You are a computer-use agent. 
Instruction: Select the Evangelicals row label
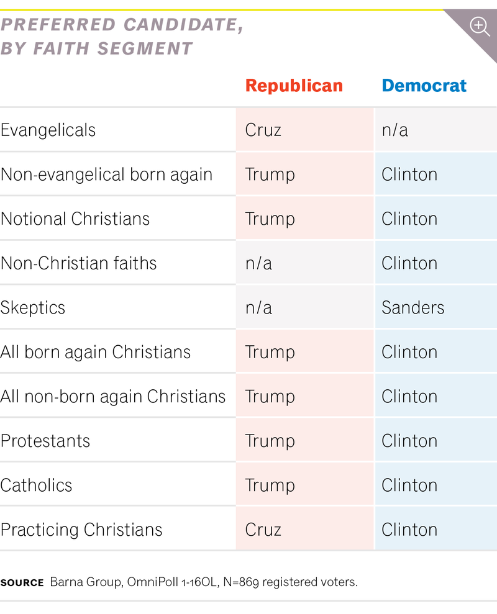coord(48,130)
